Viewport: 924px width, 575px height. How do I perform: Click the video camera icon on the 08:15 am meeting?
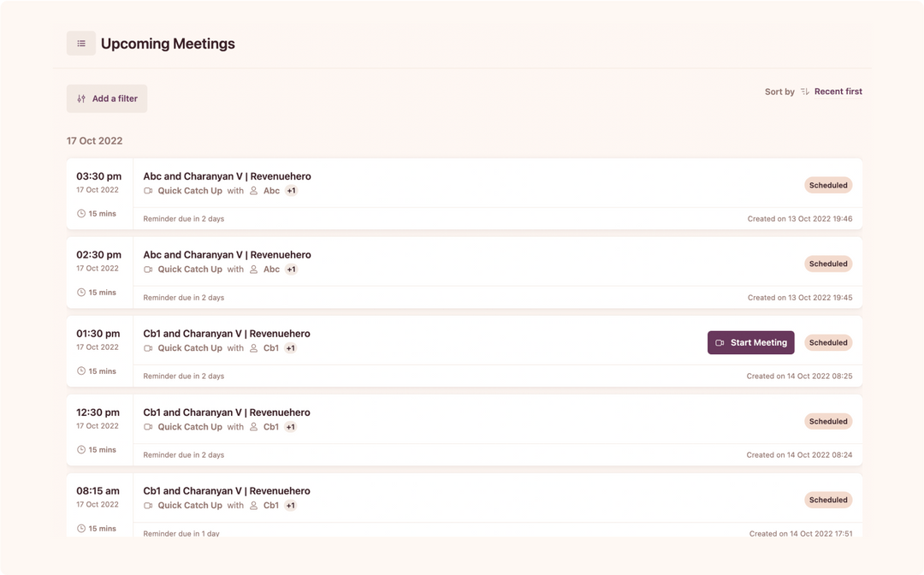[147, 505]
